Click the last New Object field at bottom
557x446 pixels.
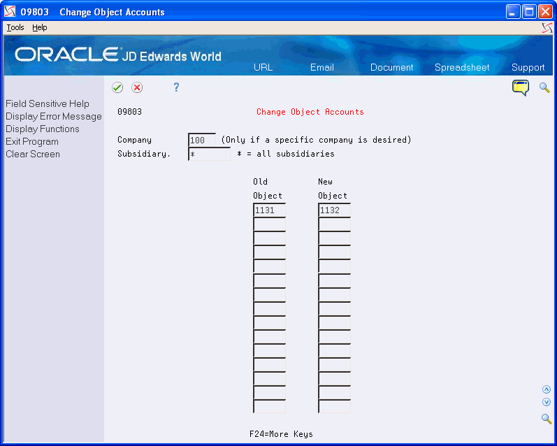click(x=334, y=406)
